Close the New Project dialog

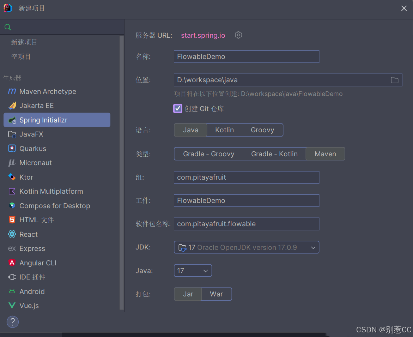coord(404,8)
